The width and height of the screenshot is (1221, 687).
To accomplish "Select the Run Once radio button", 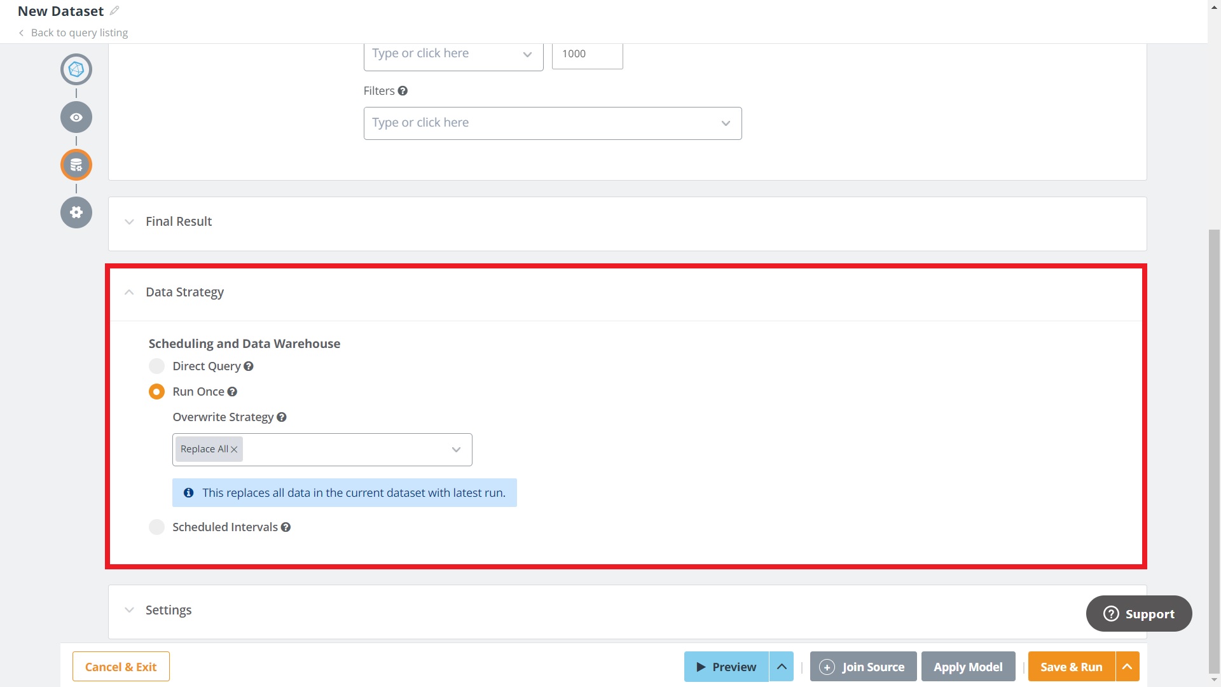I will click(156, 391).
